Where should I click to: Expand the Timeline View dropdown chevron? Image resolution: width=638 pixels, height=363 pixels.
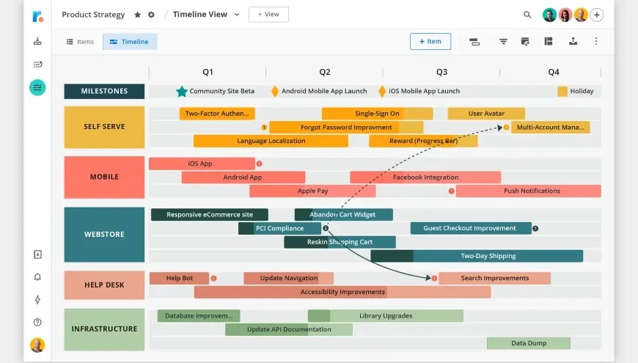tap(237, 15)
